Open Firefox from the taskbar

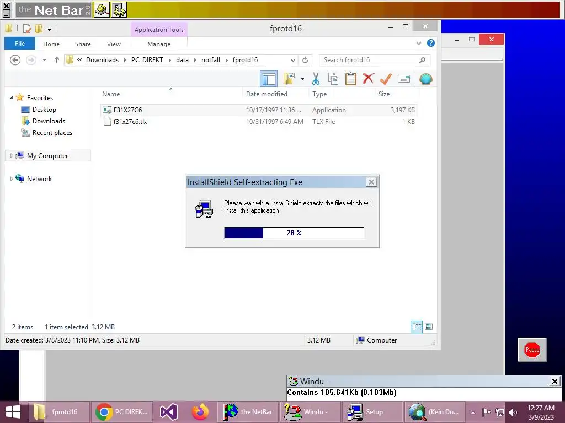(200, 412)
